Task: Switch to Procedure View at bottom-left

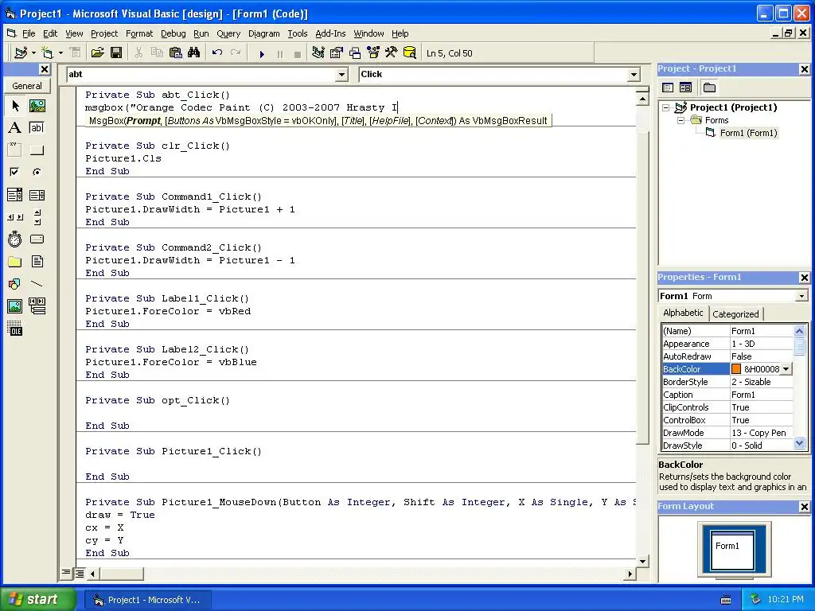Action: point(66,573)
